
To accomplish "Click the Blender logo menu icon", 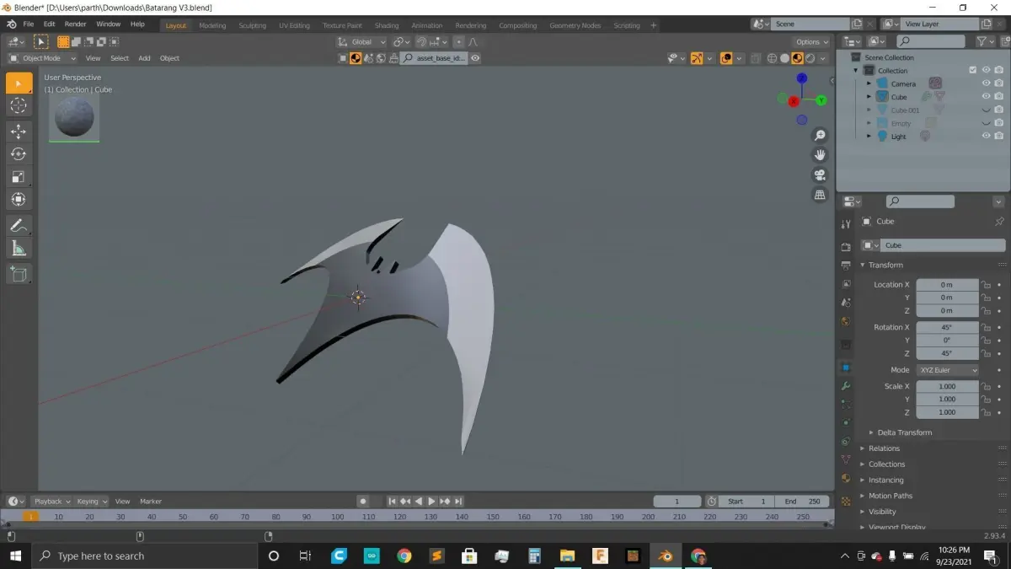I will point(11,24).
